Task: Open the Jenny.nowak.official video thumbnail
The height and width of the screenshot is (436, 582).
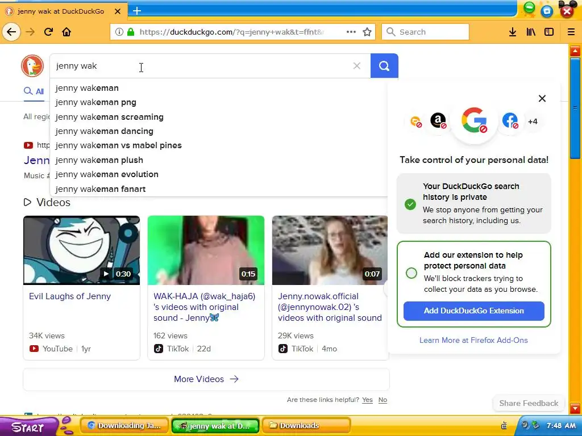Action: (330, 250)
